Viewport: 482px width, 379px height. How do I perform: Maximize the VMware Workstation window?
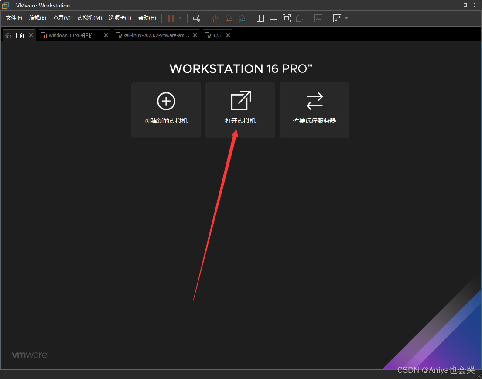465,5
